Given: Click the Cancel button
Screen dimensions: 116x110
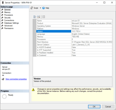Looking at the screenshot, I should (x=108, y=107).
